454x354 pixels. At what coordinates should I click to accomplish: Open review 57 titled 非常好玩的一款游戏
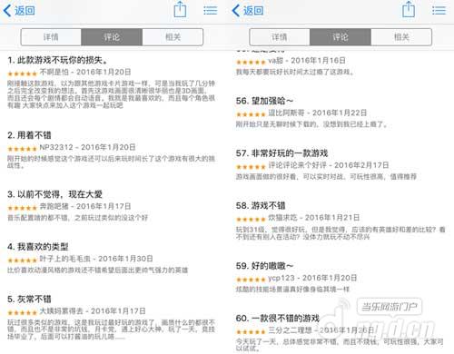281,153
